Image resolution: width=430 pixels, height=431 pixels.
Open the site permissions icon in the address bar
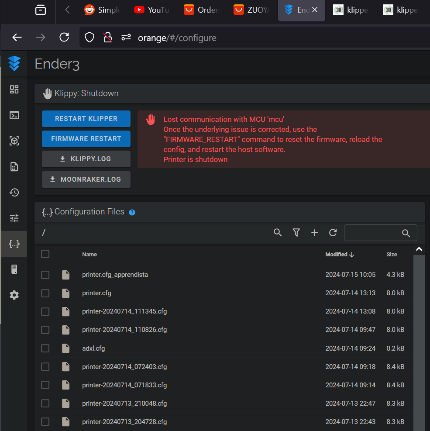(x=126, y=38)
